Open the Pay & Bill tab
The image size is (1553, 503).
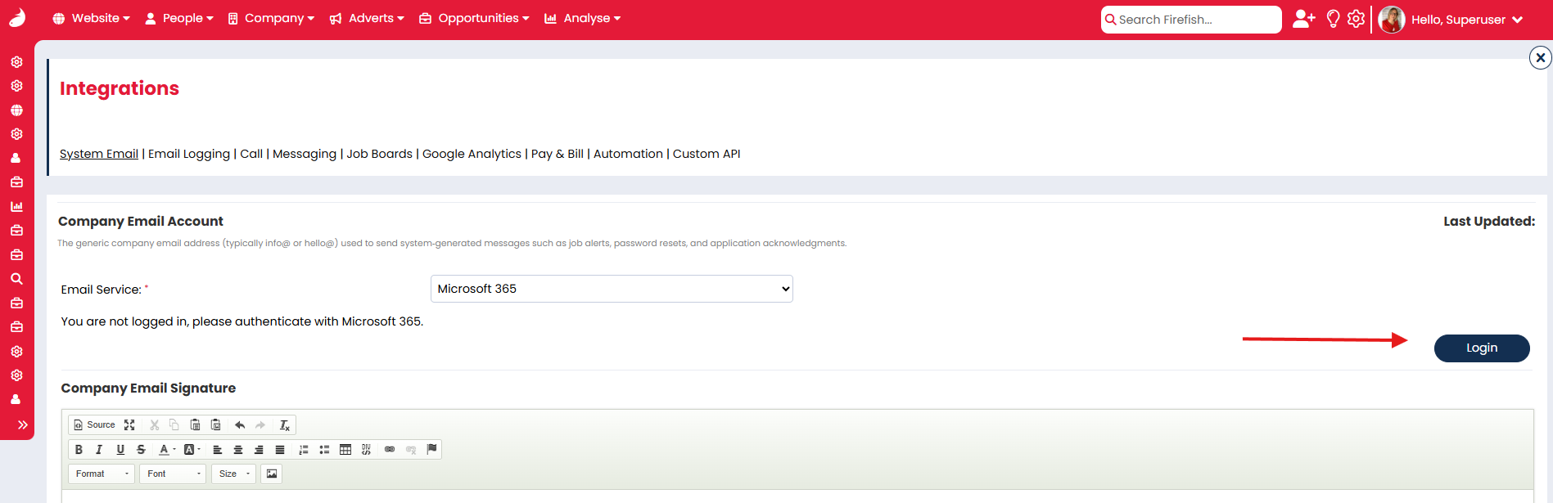pyautogui.click(x=558, y=154)
